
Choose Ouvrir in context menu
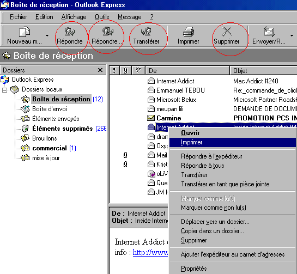coord(232,133)
